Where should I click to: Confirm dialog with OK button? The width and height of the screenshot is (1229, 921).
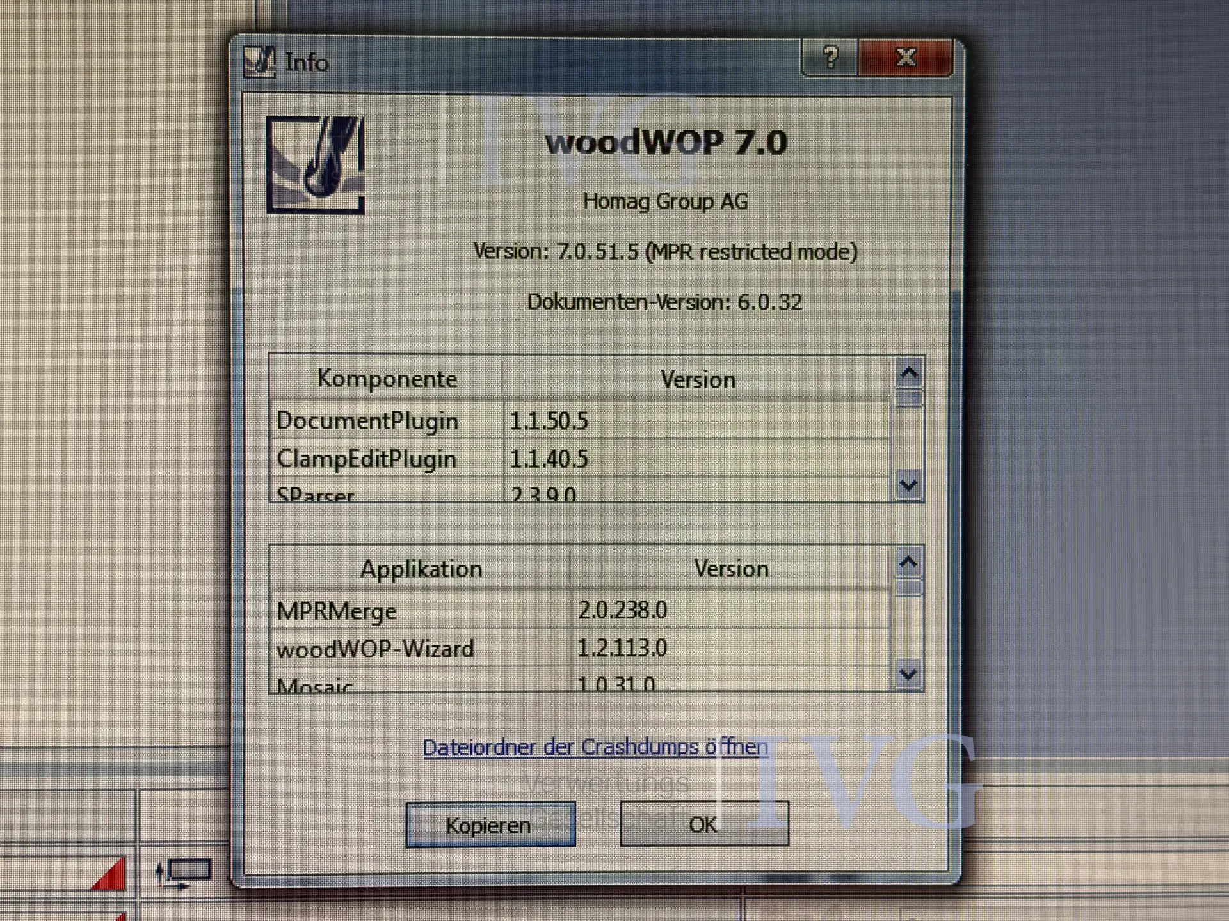(704, 824)
